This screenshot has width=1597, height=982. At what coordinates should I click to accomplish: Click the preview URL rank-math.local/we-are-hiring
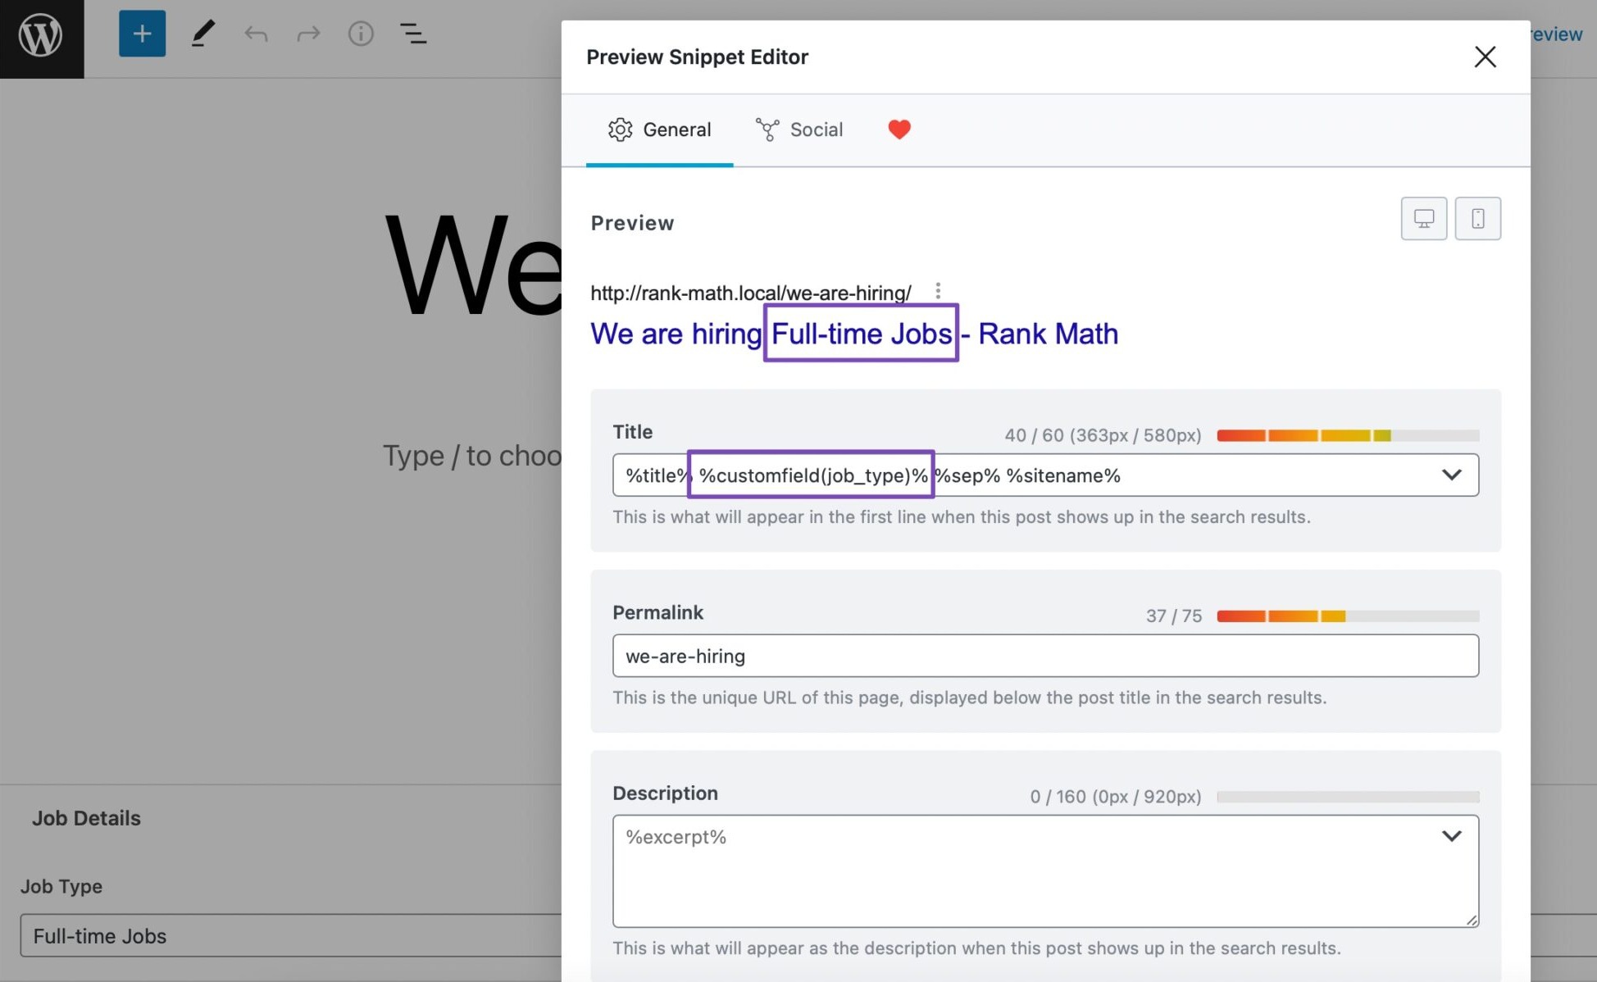click(751, 293)
